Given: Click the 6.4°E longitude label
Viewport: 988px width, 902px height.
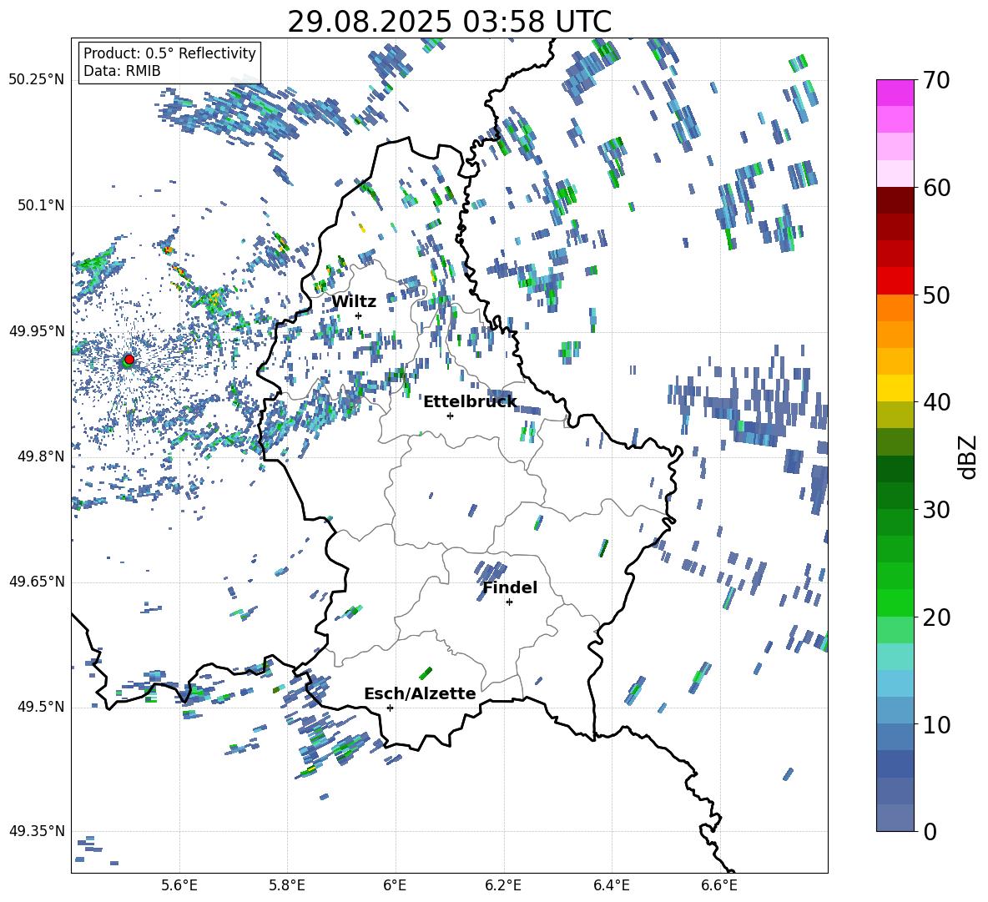Looking at the screenshot, I should click(611, 885).
